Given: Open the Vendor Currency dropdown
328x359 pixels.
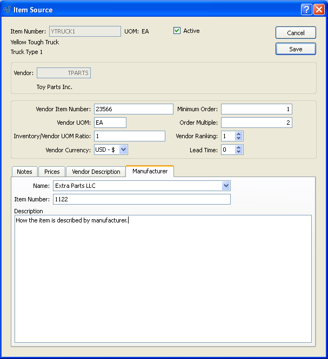Looking at the screenshot, I should (123, 150).
